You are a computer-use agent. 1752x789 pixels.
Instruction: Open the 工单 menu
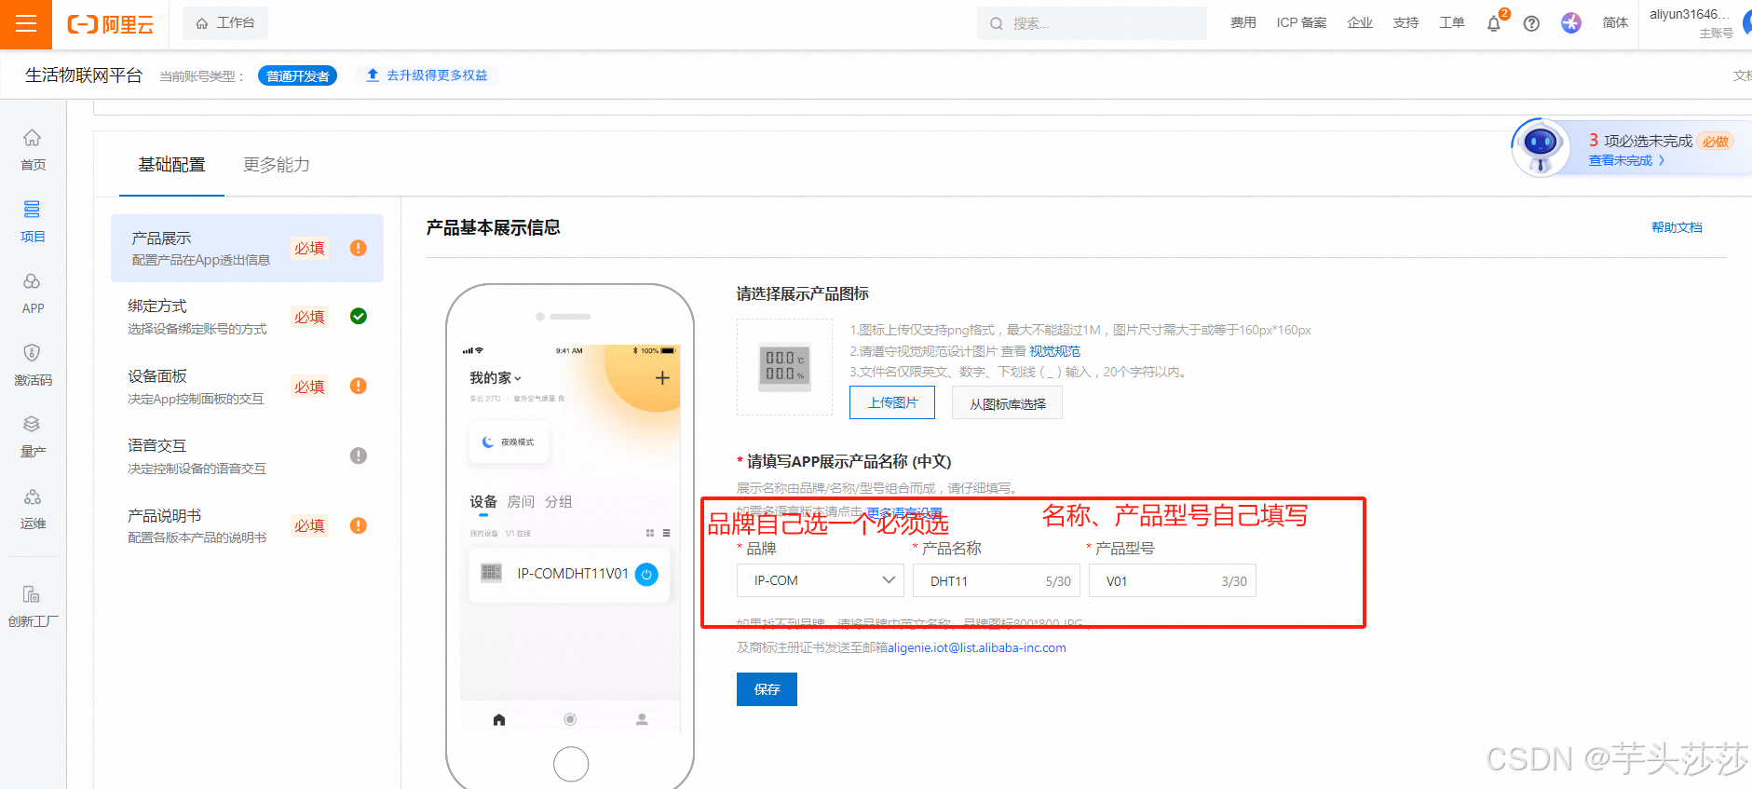[1451, 23]
